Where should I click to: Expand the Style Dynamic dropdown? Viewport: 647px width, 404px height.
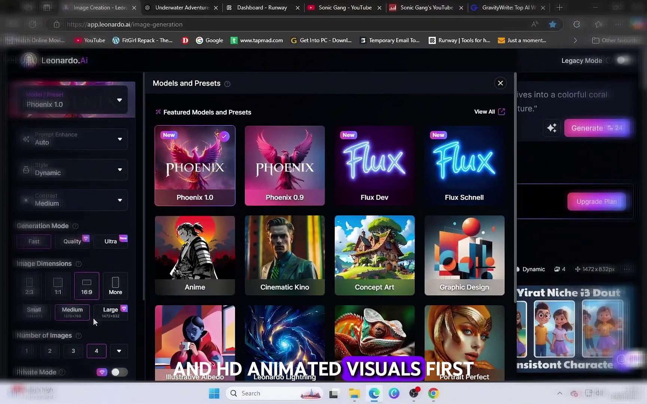click(x=119, y=169)
